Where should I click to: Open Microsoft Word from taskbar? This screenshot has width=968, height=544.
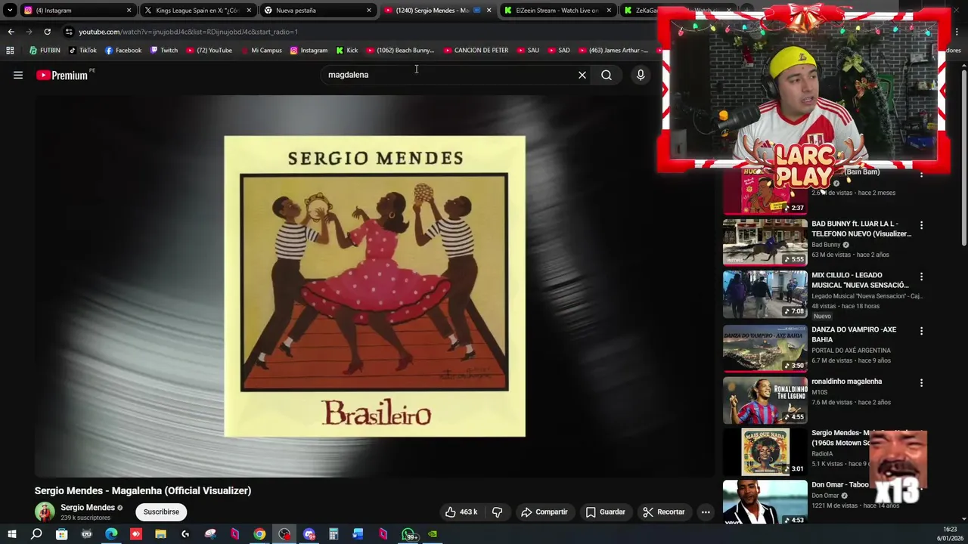tap(358, 534)
